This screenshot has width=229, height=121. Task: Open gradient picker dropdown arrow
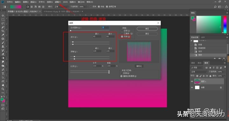click(22, 7)
